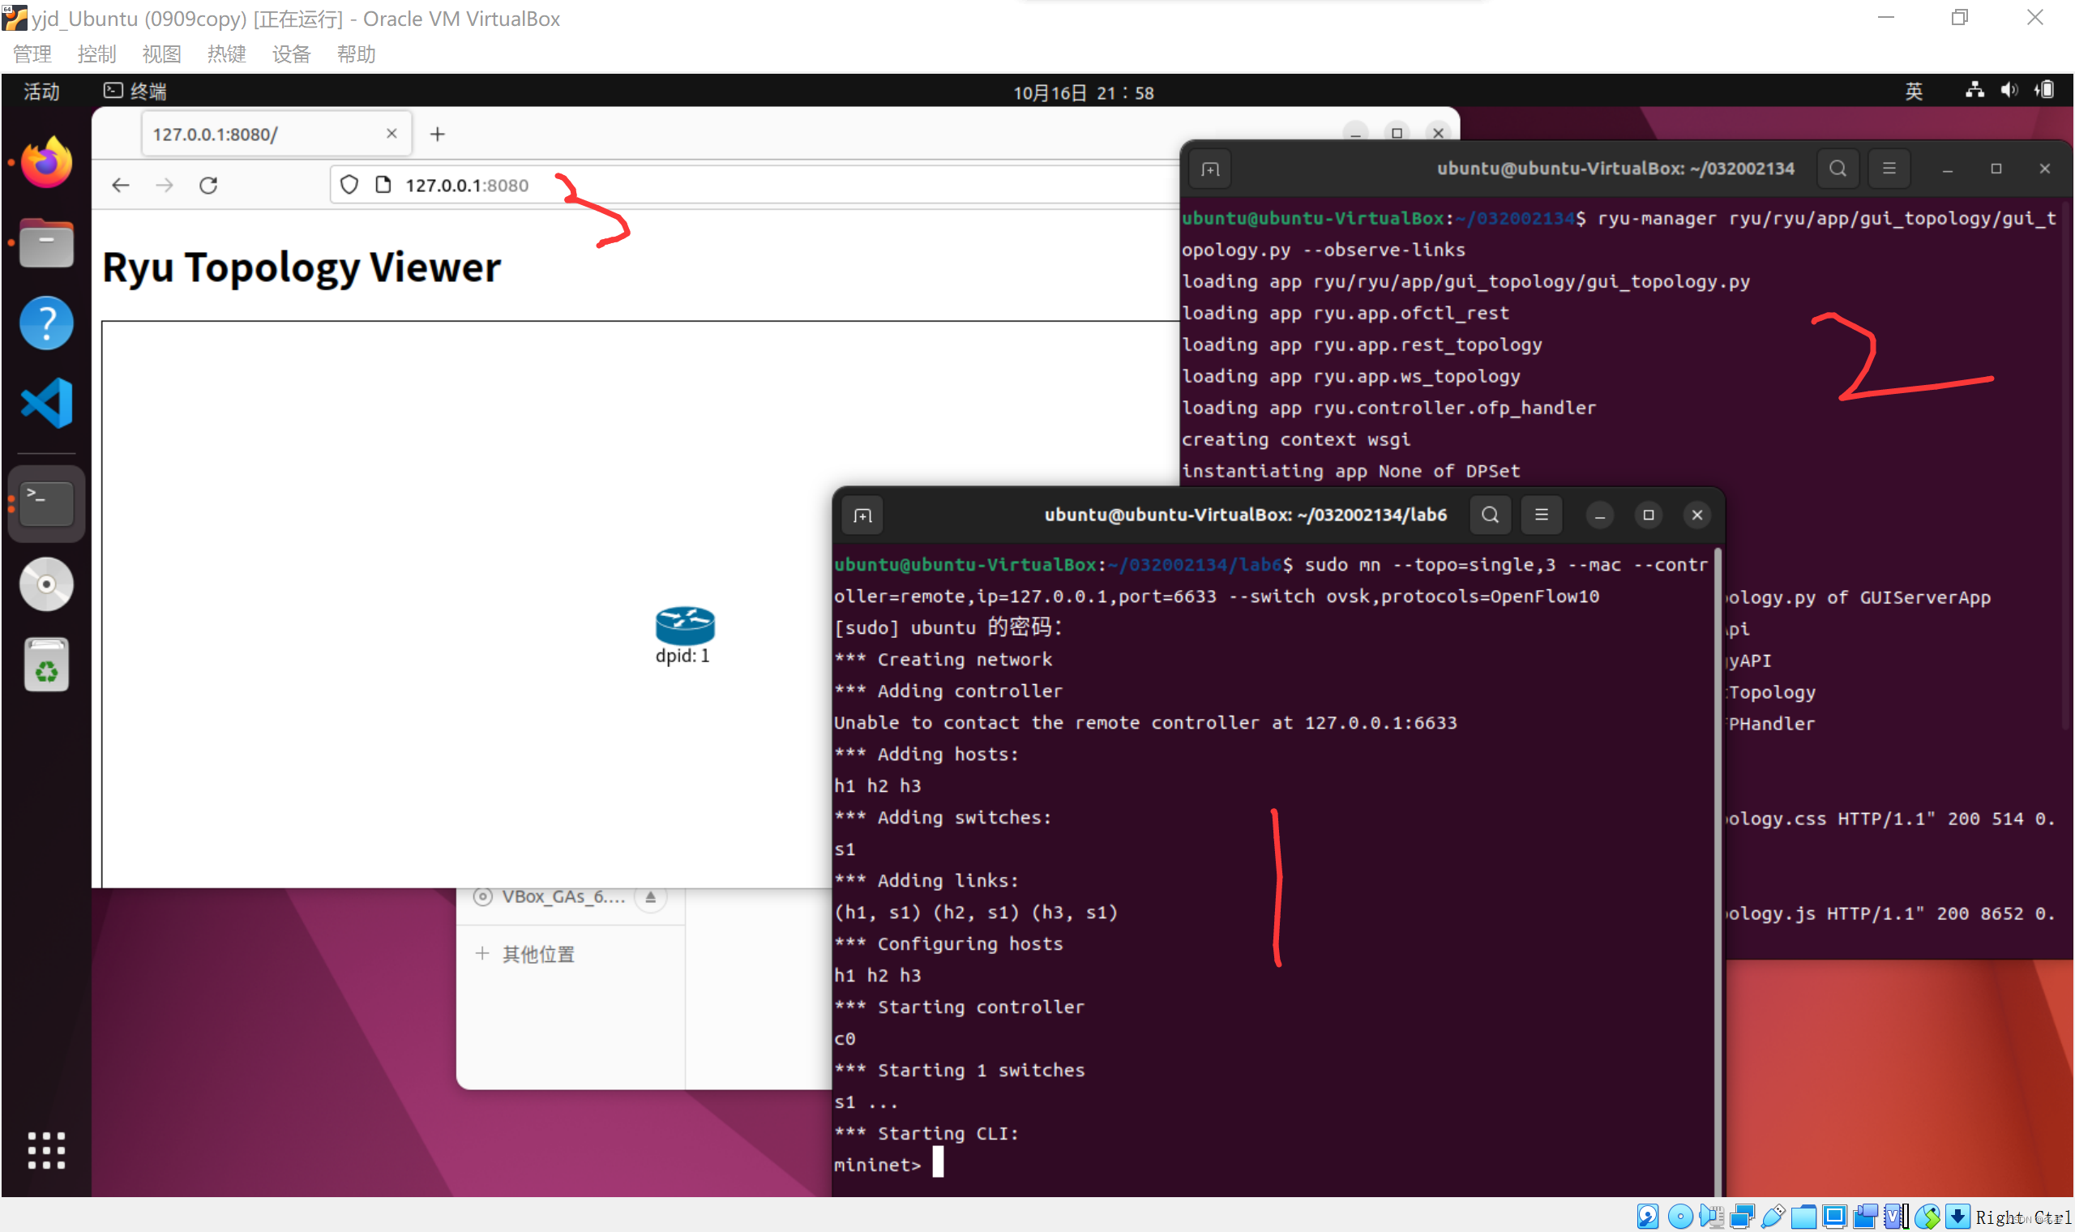This screenshot has width=2075, height=1232.
Task: Close the lab6 terminal window
Action: pyautogui.click(x=1697, y=515)
